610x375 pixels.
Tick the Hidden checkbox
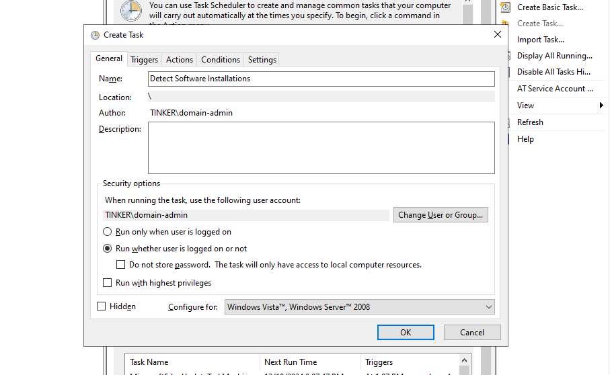point(102,306)
